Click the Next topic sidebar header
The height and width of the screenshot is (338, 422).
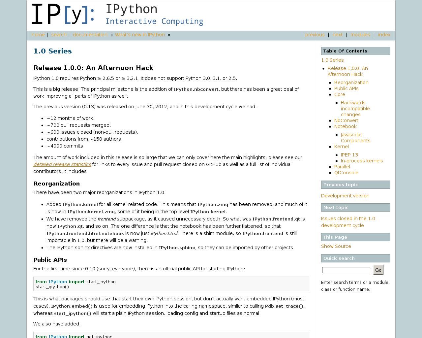[x=355, y=207]
